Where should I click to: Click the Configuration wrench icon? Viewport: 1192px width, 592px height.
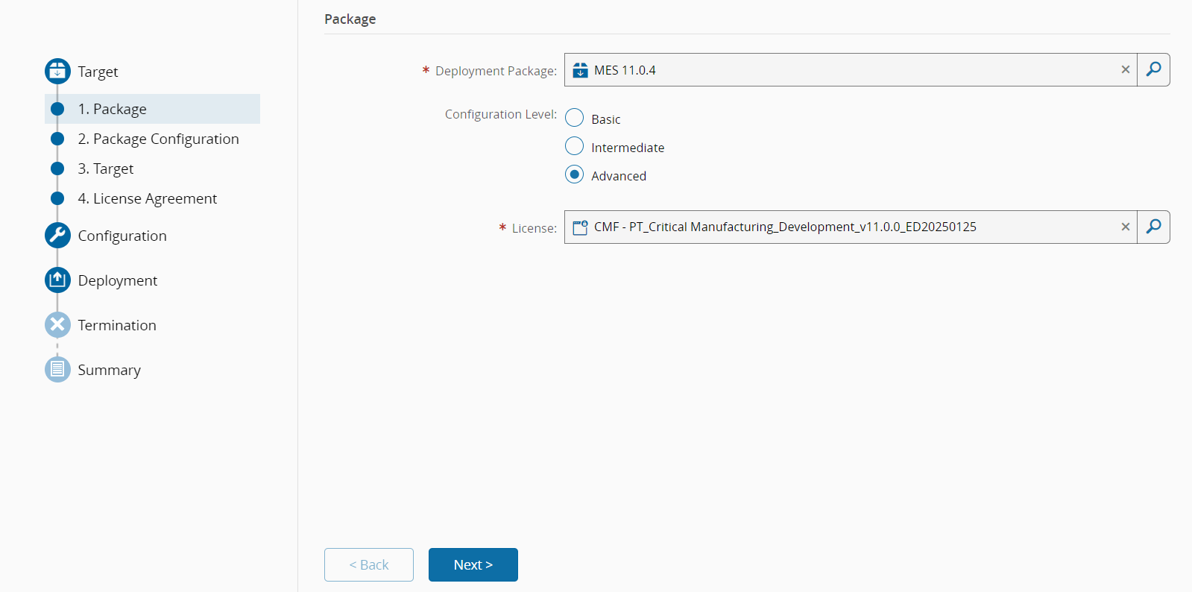pyautogui.click(x=57, y=236)
